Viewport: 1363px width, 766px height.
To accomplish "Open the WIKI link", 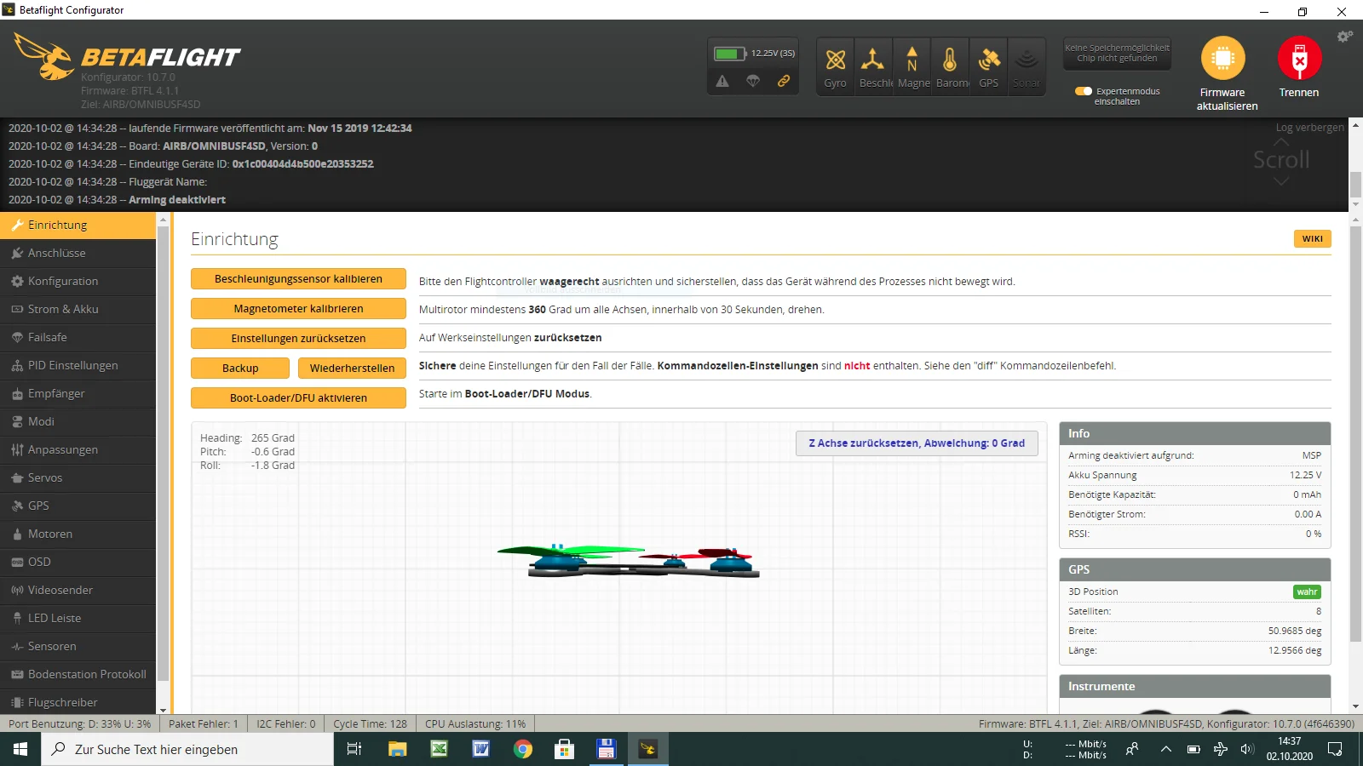I will (1312, 239).
